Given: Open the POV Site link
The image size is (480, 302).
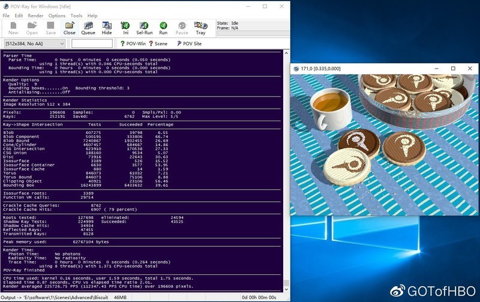Looking at the screenshot, I should point(189,44).
